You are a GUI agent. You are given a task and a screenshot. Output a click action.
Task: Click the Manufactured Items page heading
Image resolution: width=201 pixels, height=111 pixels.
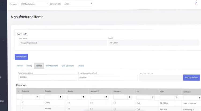(x=27, y=17)
